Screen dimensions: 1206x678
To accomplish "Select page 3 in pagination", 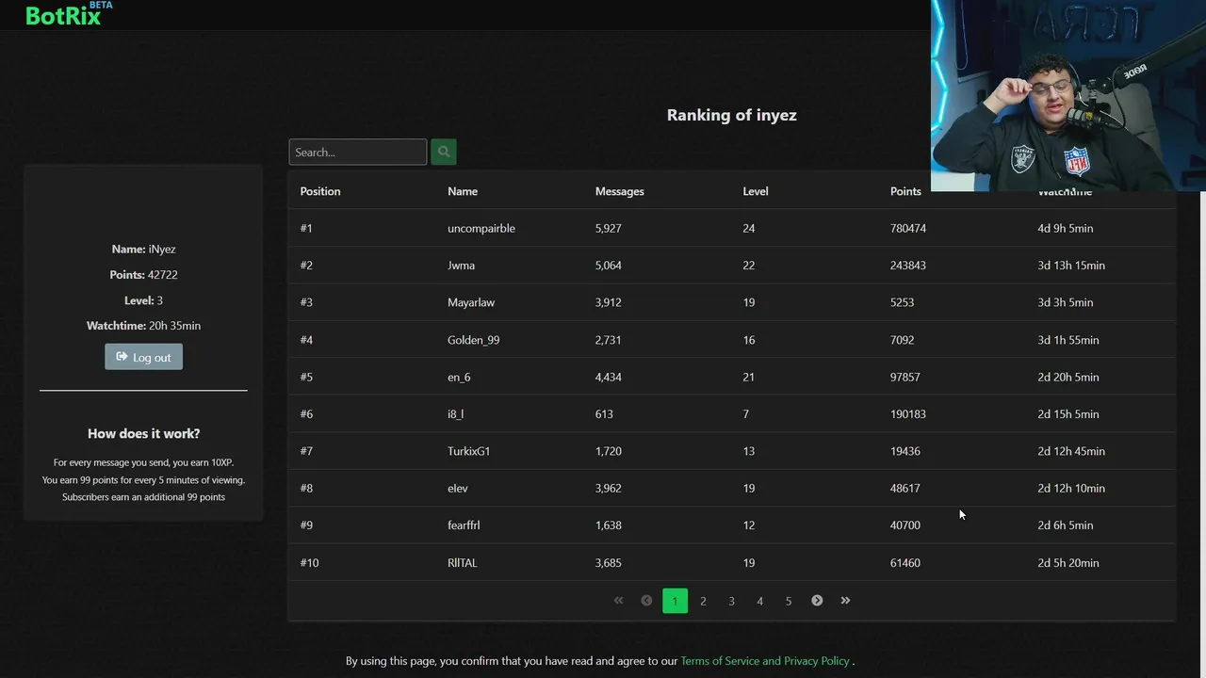I will 731,601.
